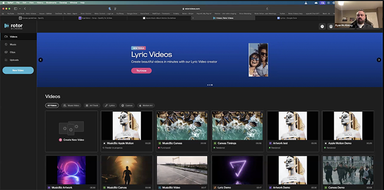This screenshot has height=190, width=384.
Task: Show the previous banner slide arrow
Action: pos(40,60)
